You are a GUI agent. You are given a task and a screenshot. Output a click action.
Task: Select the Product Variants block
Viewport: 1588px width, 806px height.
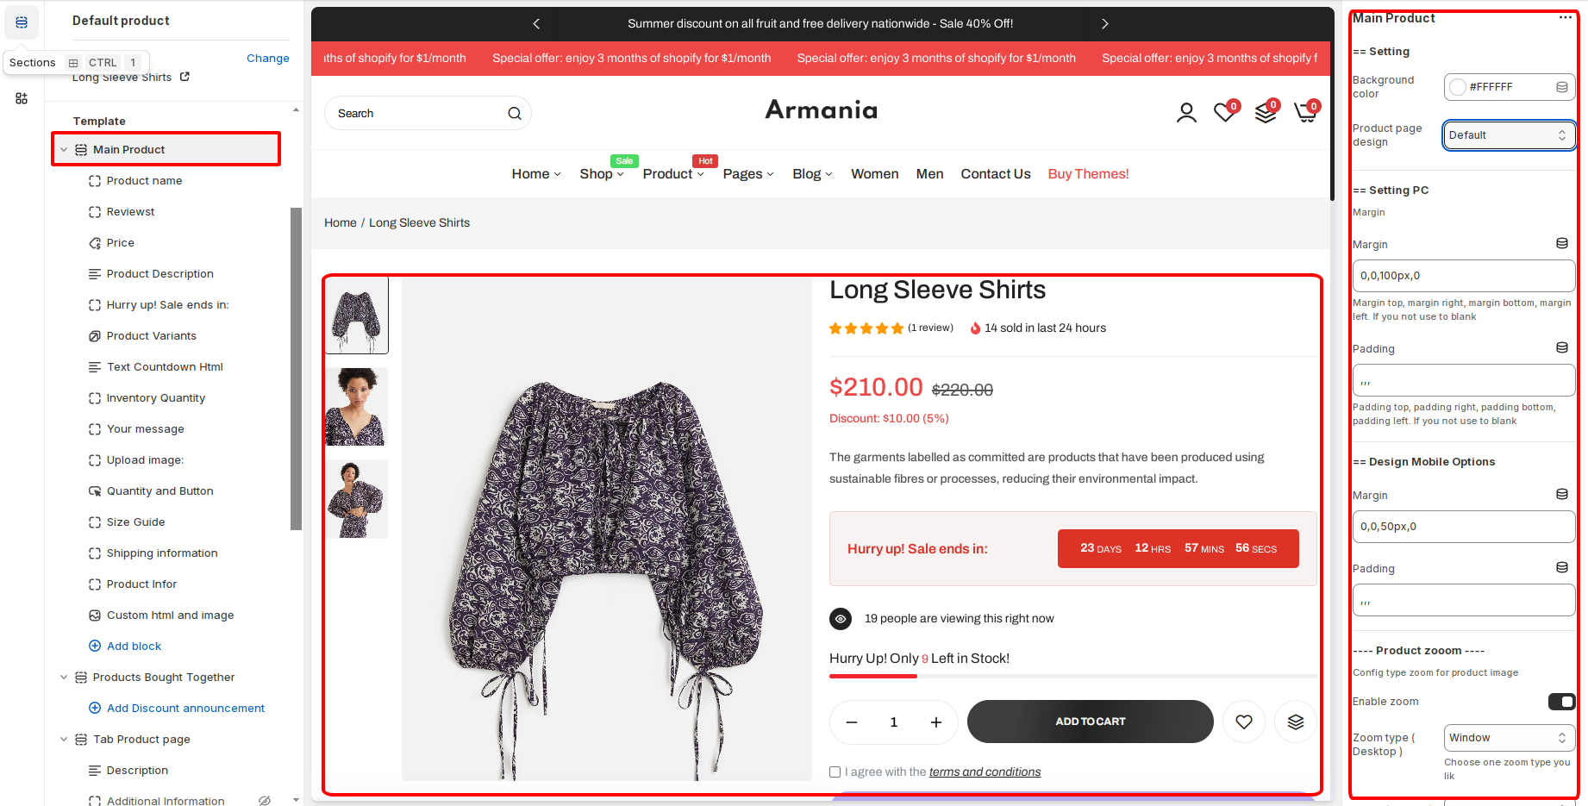152,335
